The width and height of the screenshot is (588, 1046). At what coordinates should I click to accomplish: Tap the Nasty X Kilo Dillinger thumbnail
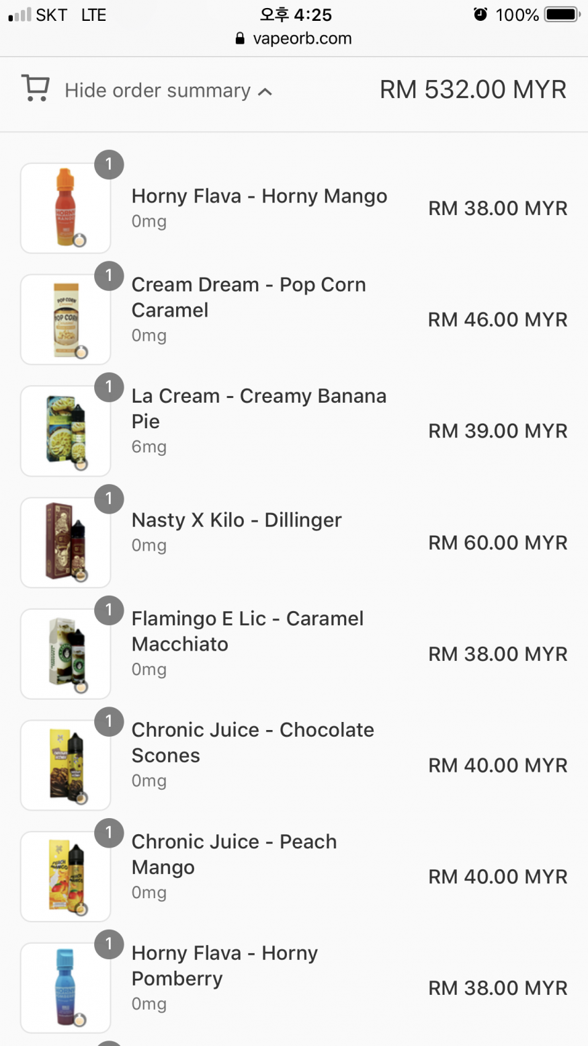pyautogui.click(x=65, y=542)
